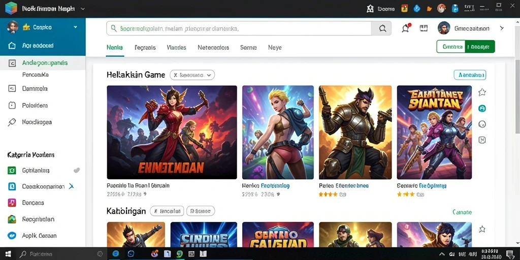Click the green button at top right
Viewport: 520px width, 260px height.
(466, 47)
